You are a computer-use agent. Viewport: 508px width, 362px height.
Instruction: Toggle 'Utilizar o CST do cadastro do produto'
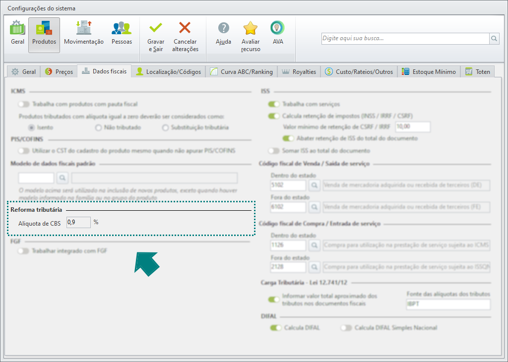click(24, 151)
